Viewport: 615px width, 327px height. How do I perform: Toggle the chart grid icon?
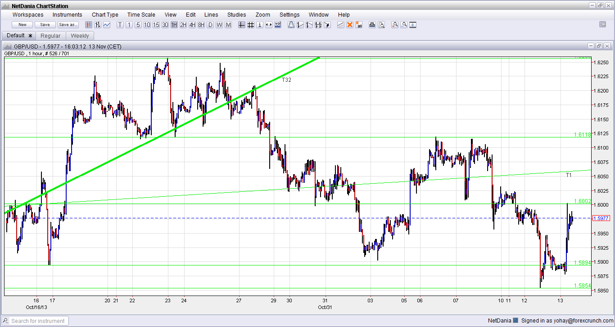pos(251,25)
